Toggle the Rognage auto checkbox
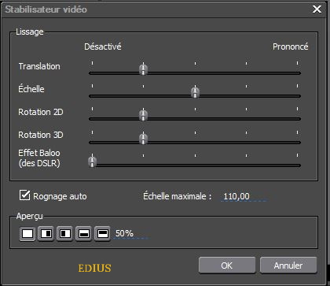 click(x=25, y=195)
